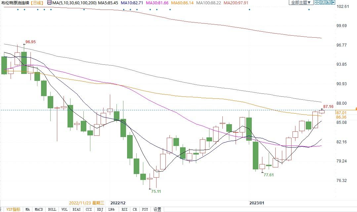Click the MA indicator chart icon
Image resolution: width=357 pixels, height=212 pixels.
pyautogui.click(x=49, y=3)
